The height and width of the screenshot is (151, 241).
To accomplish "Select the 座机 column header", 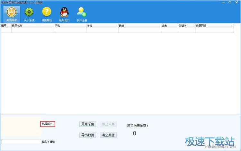I will [102, 26].
